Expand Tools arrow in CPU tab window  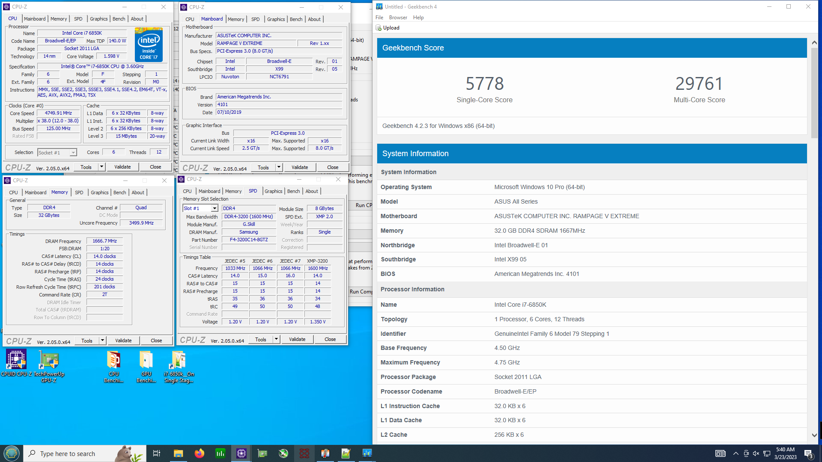(101, 167)
